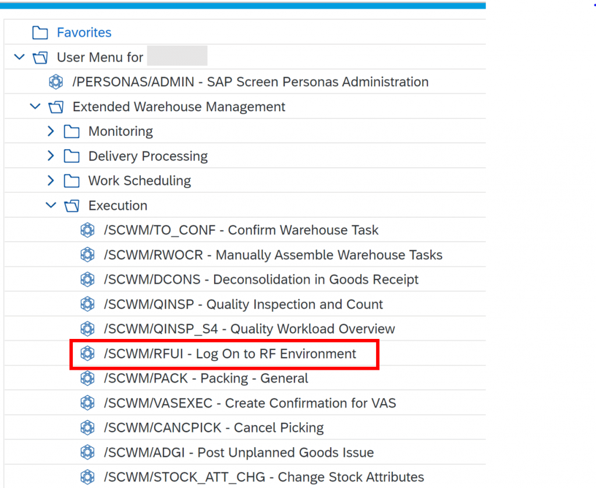Open the Favorites folder label
Viewport: 596px width, 488px height.
coord(84,33)
